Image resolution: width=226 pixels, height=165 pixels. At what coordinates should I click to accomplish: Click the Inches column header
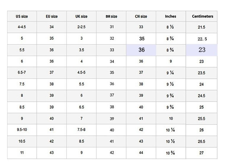click(171, 17)
